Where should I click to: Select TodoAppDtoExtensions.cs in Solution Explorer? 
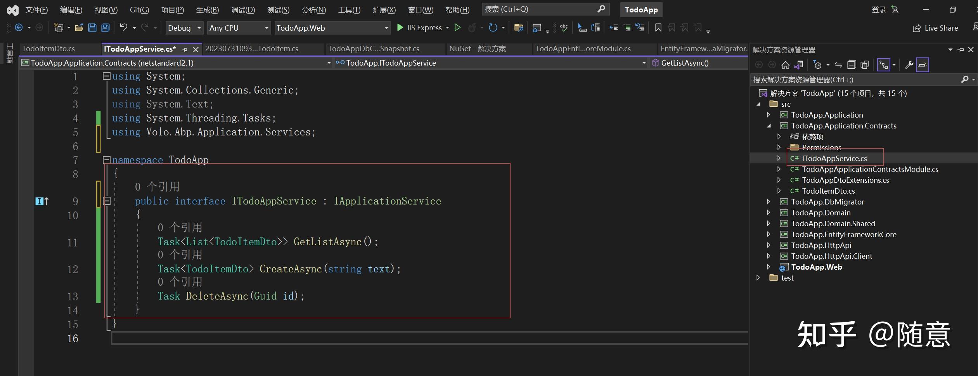pos(845,180)
